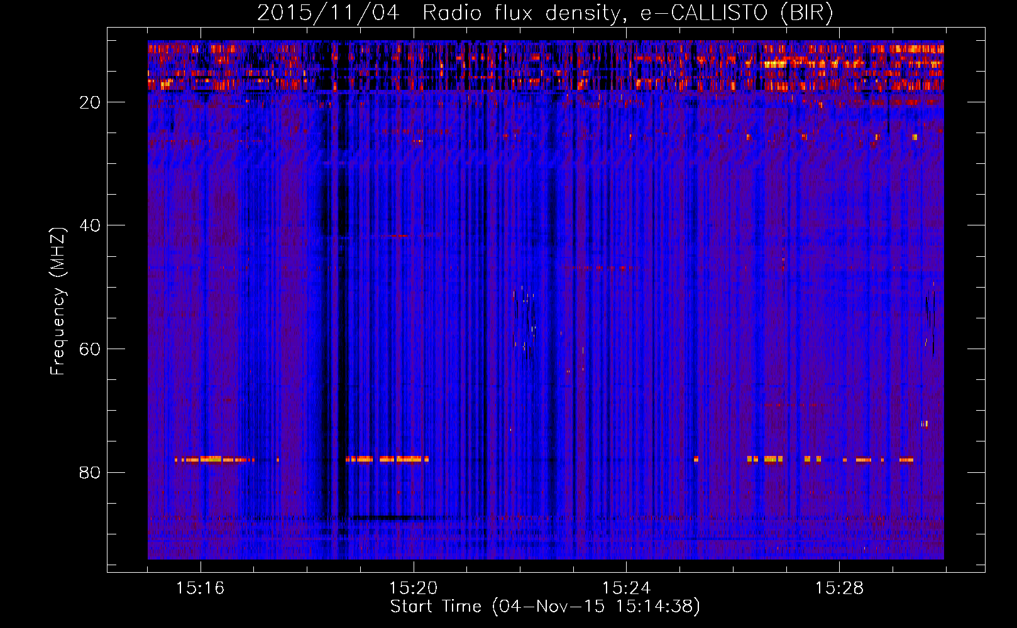The image size is (1017, 628).
Task: Click the '15:16' time tick label
Action: coord(200,588)
